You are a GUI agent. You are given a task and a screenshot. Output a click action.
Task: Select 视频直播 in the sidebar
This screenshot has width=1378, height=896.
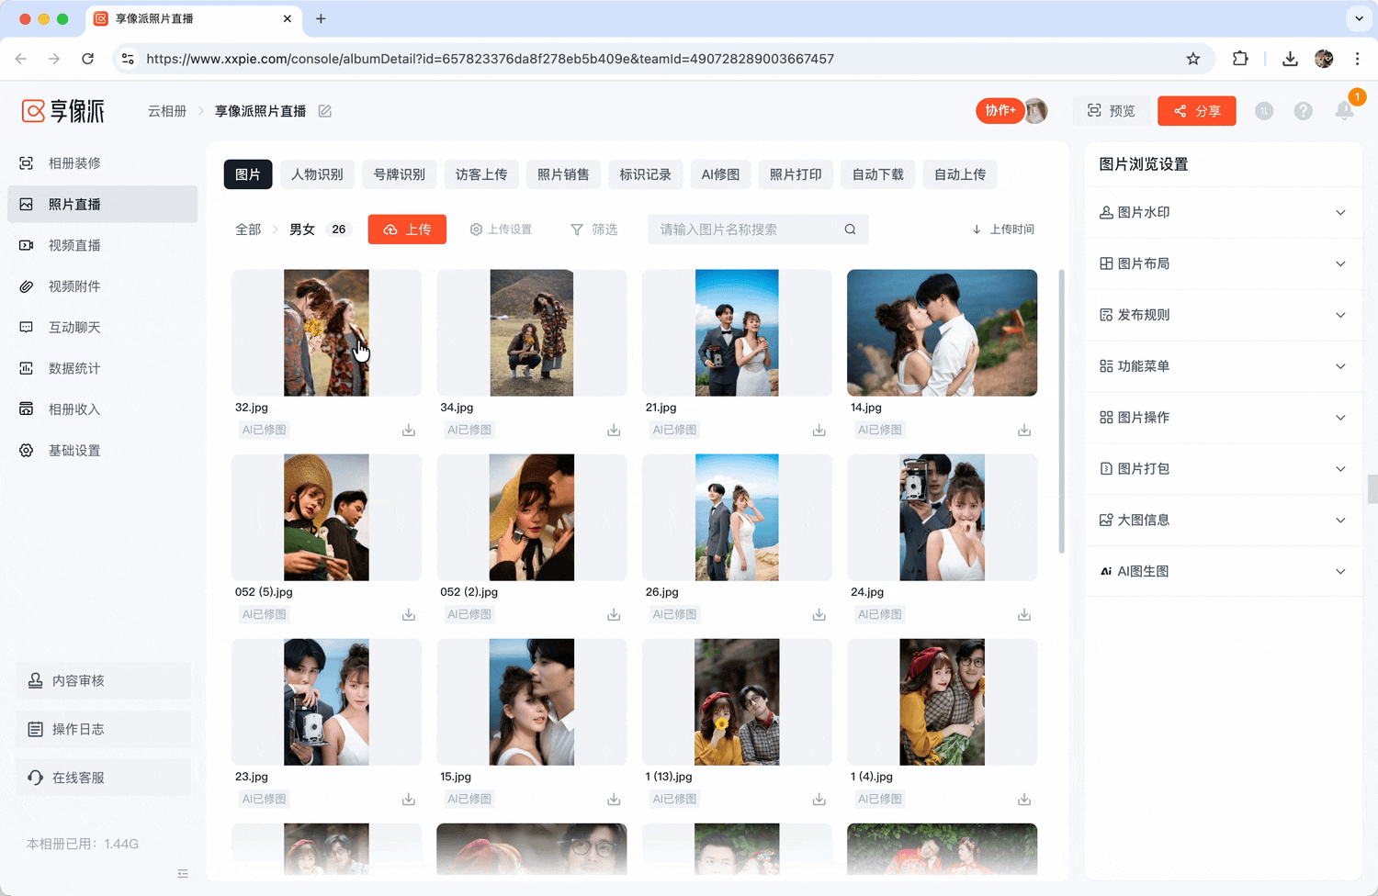click(x=102, y=245)
